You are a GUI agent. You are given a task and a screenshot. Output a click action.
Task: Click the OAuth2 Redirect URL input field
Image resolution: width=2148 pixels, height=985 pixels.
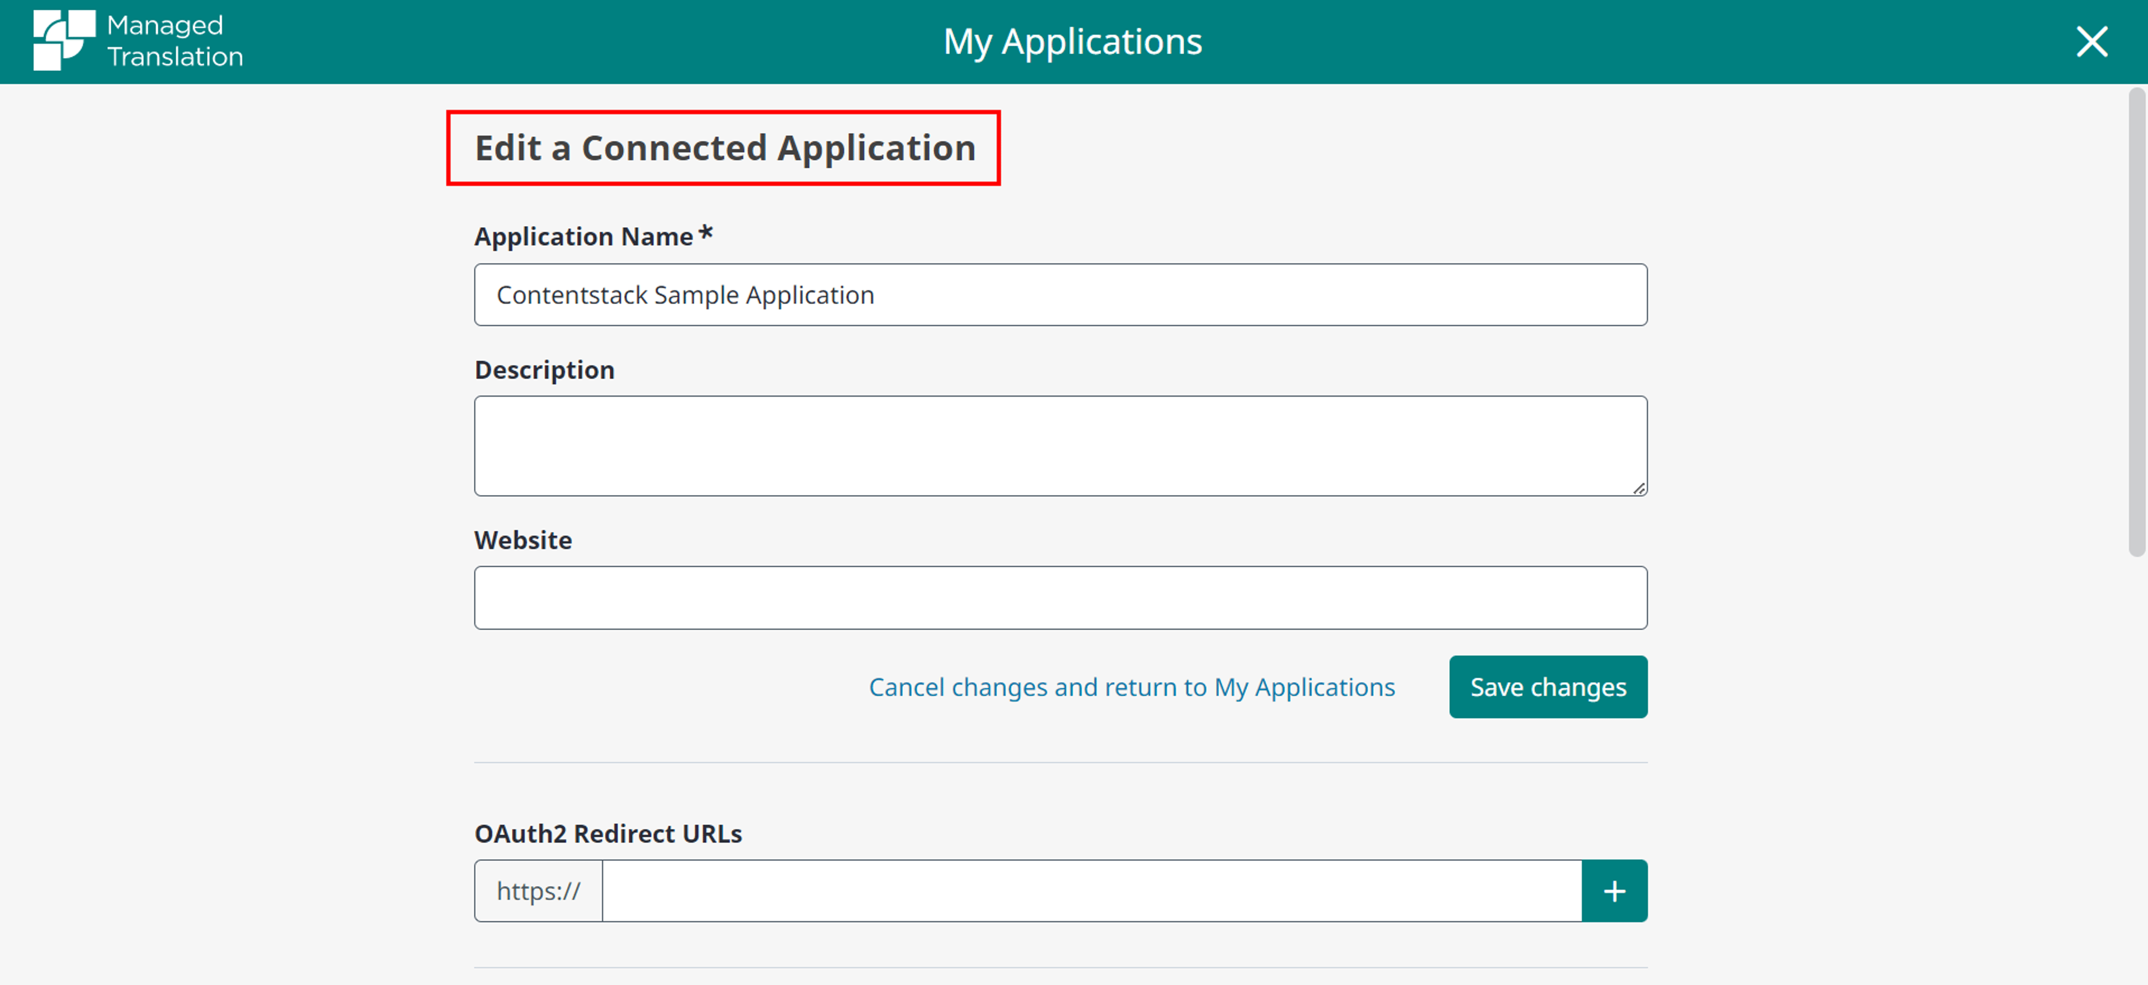[x=1091, y=891]
